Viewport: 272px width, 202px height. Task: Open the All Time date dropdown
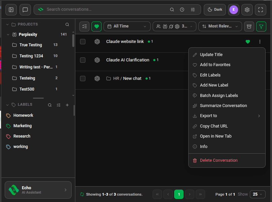[x=127, y=27]
